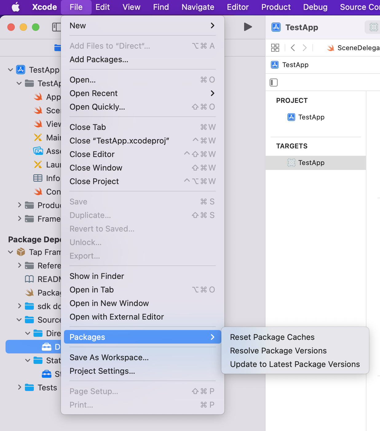
Task: Open the New submenu
Action: (143, 26)
